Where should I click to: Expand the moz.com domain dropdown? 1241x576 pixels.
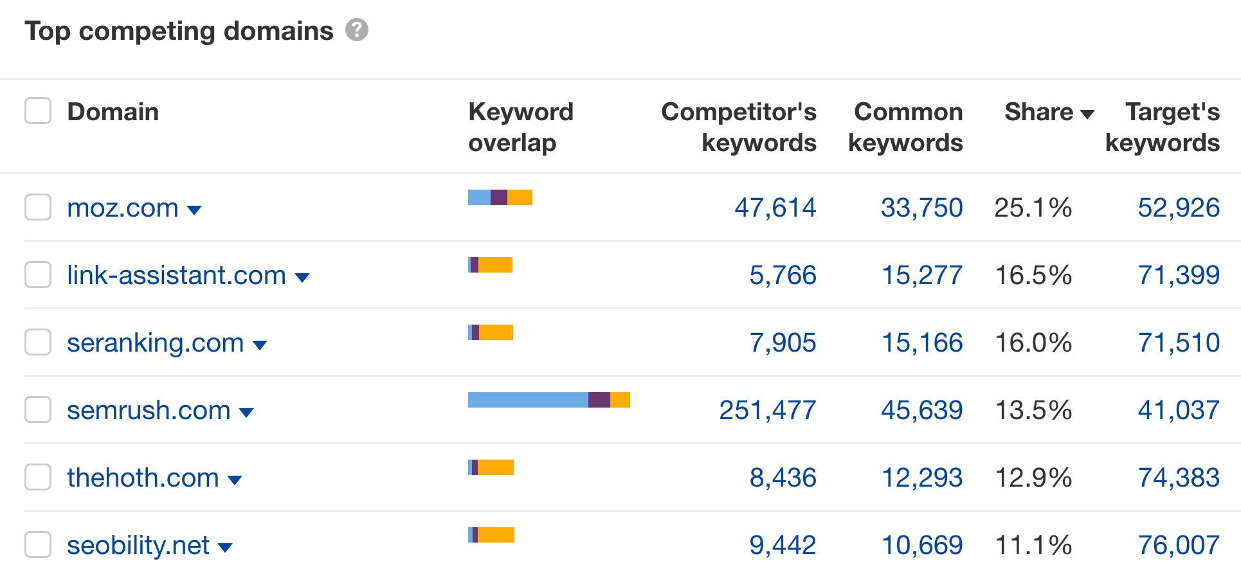point(195,209)
